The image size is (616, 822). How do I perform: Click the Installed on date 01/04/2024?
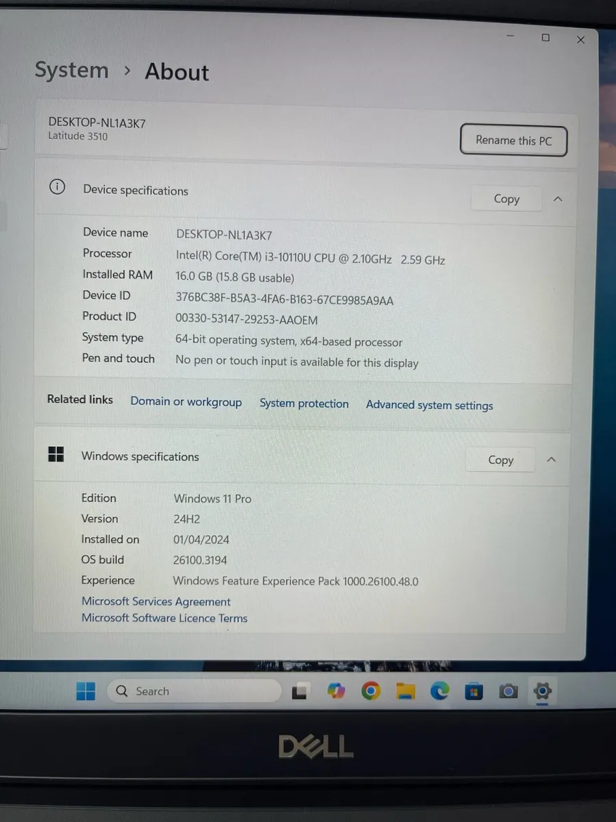tap(203, 540)
